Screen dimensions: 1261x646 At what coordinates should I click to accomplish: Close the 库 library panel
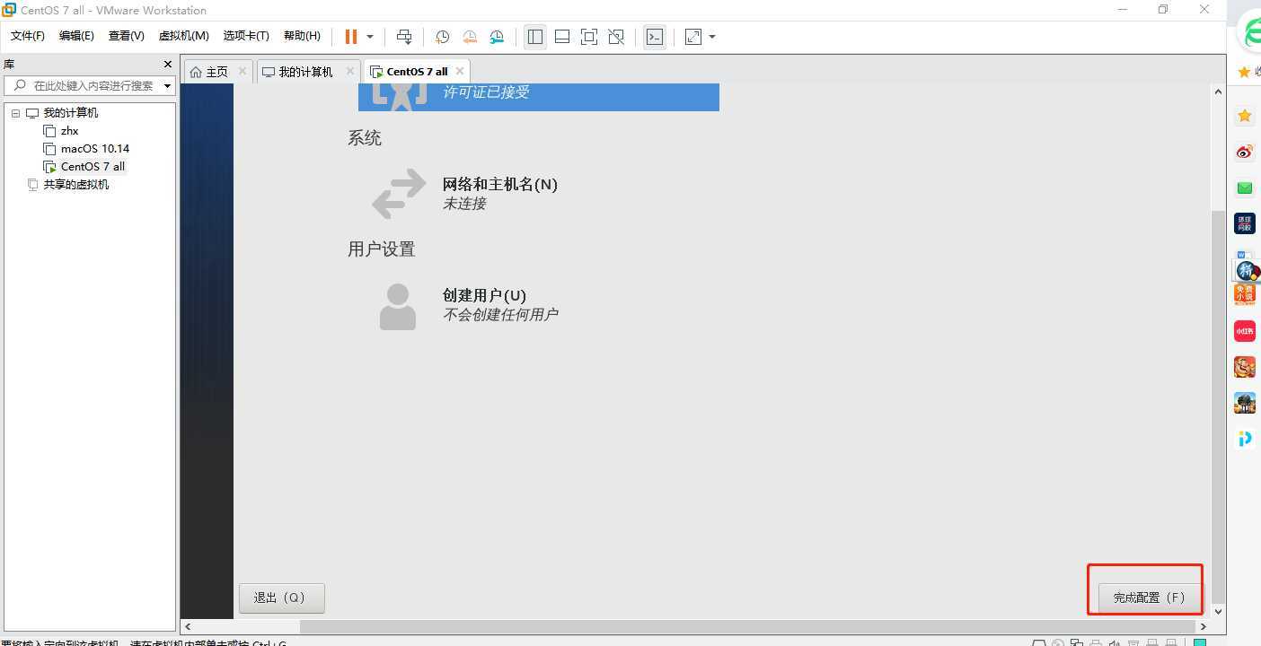pyautogui.click(x=167, y=65)
